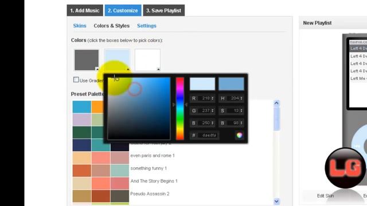This screenshot has width=367, height=206.
Task: Click the salmon swatch of even paris and rome 1
Action: click(x=101, y=158)
